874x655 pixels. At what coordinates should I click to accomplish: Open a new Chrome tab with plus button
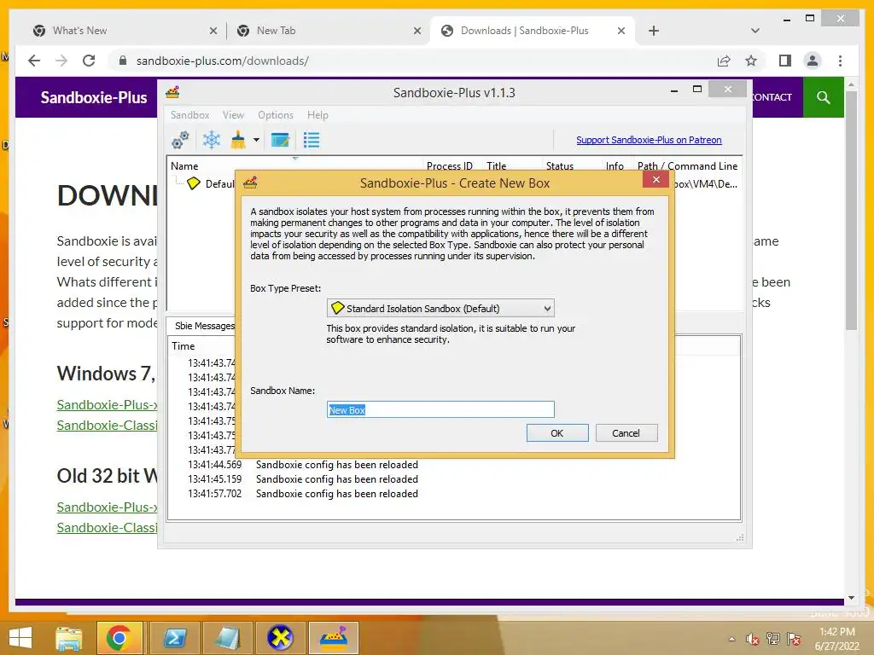pos(654,31)
